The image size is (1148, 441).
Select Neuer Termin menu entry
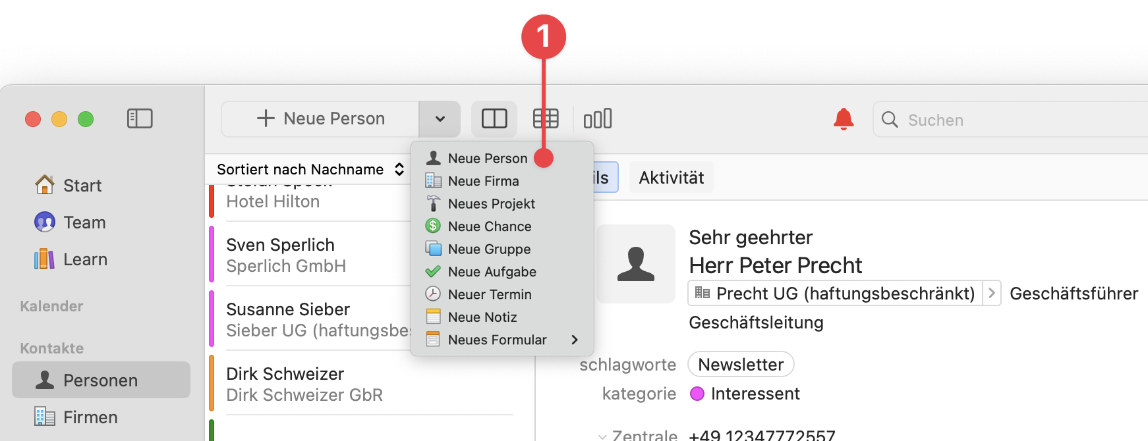[x=502, y=294]
